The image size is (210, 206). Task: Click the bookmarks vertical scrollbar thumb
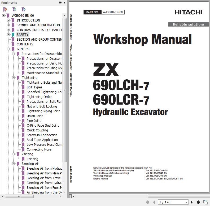coord(64,90)
